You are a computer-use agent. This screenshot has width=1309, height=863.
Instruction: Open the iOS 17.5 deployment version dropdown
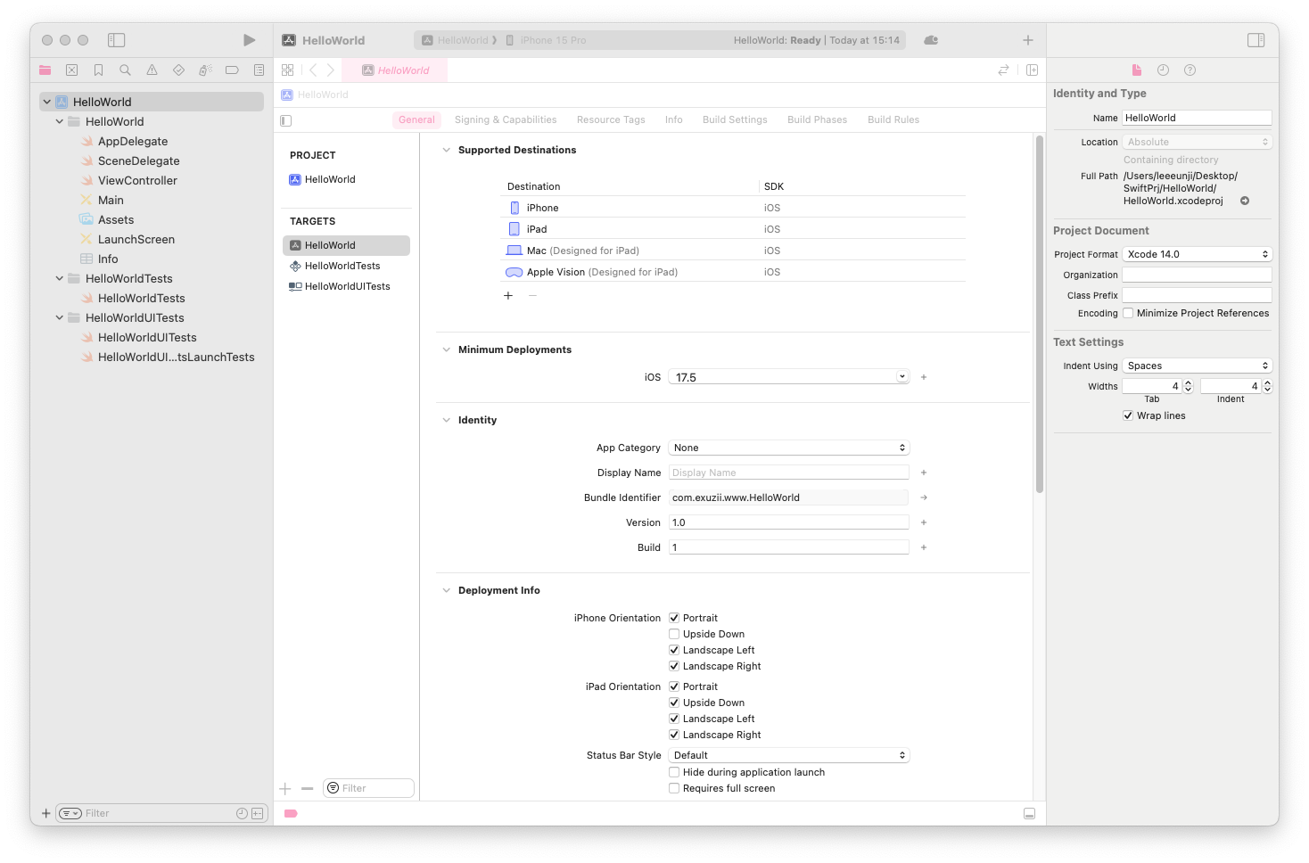point(902,377)
